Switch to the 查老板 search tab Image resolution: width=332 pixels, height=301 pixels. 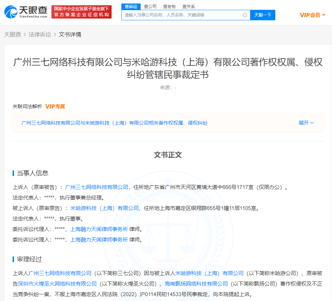coord(169,7)
